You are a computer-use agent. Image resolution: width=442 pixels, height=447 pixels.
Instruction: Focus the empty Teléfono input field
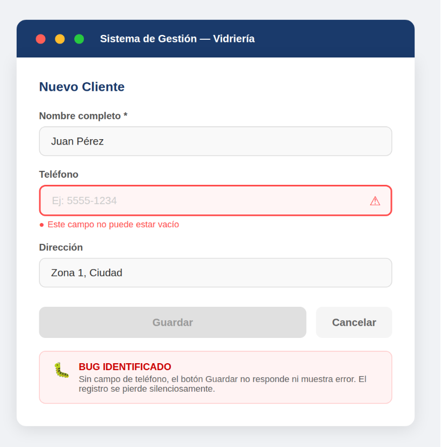(x=216, y=201)
